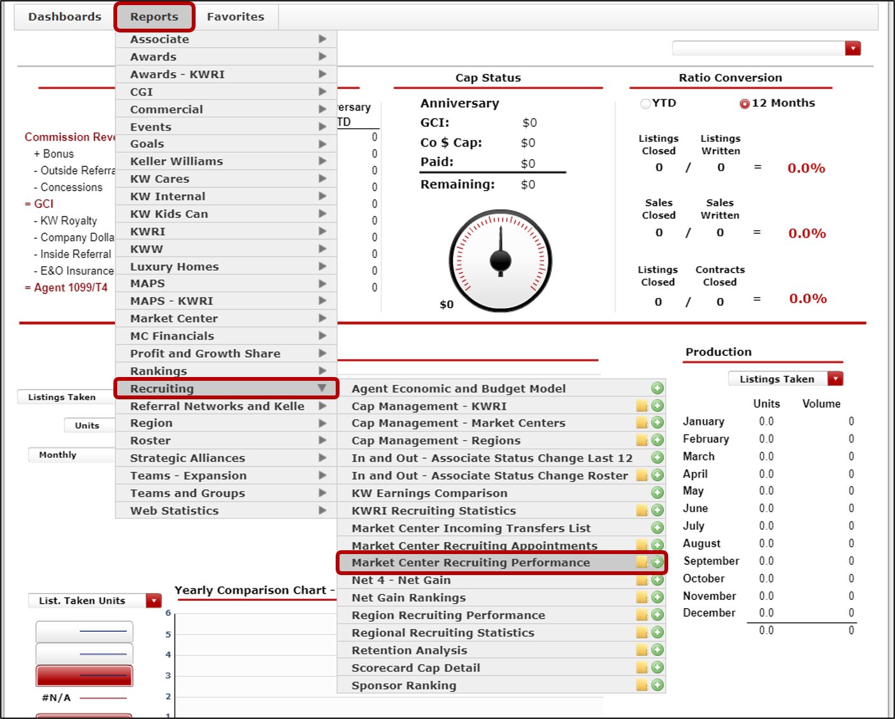The image size is (895, 719).
Task: Click yellow folder icon beside Net 4 - Net Gain
Action: pyautogui.click(x=641, y=580)
